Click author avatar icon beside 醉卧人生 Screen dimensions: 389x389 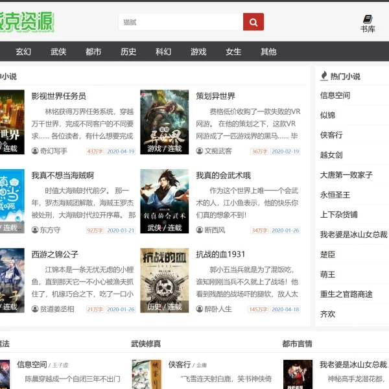[200, 309]
